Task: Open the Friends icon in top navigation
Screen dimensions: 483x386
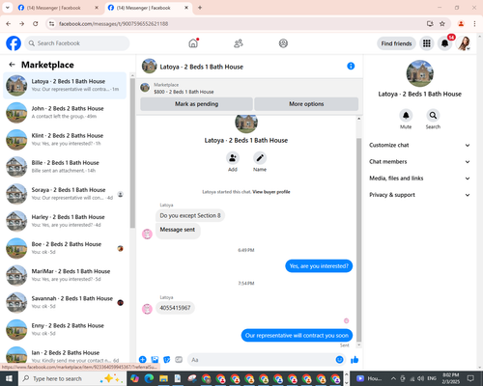Action: coord(239,43)
